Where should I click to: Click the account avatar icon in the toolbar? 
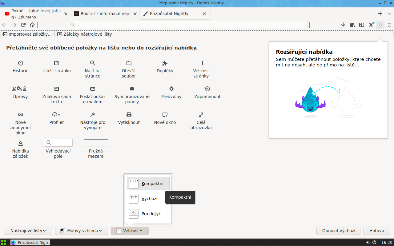coord(371,25)
